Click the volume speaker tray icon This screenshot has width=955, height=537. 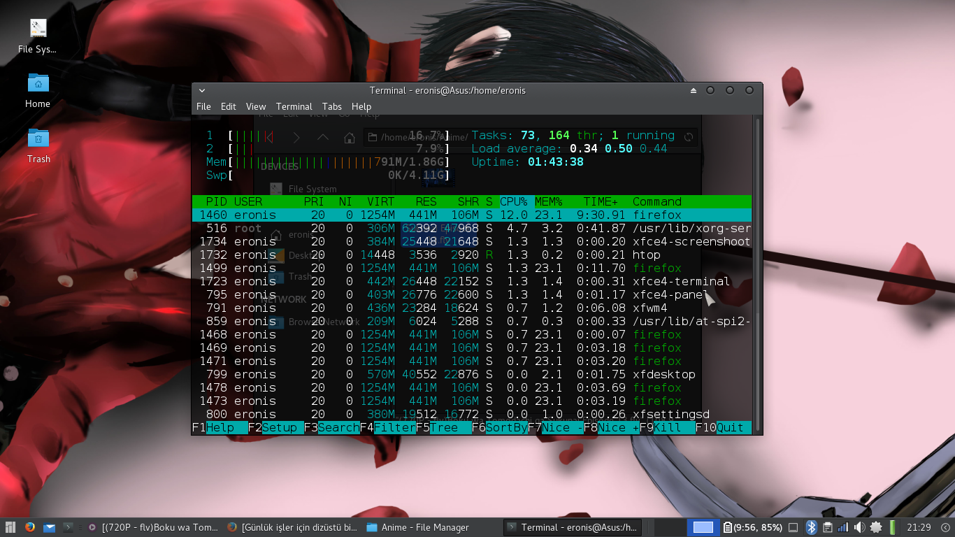coord(859,527)
